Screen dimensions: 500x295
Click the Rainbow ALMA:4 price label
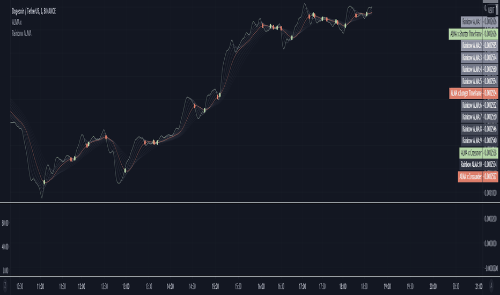pyautogui.click(x=479, y=70)
